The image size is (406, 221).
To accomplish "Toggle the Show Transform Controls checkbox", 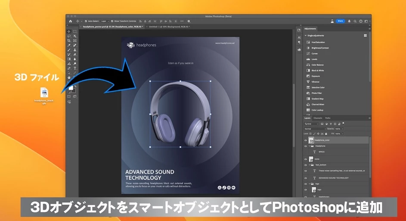I will click(x=112, y=21).
